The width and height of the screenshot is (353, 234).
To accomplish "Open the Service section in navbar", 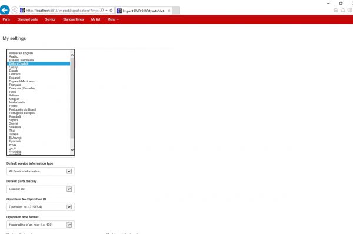I will (x=50, y=19).
